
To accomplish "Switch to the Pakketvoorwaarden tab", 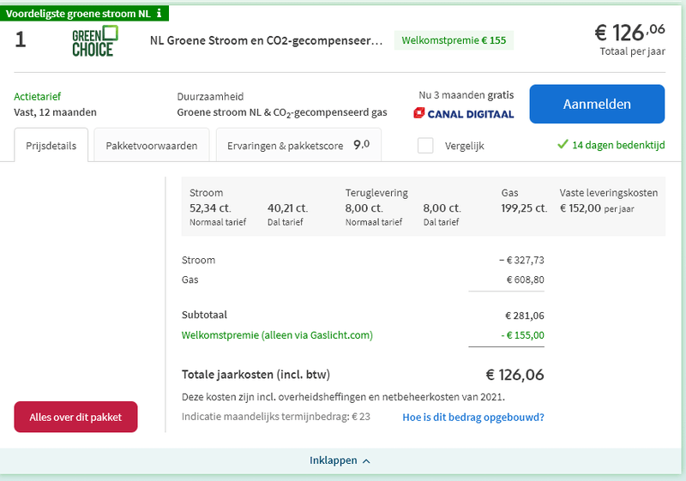I will pos(152,146).
